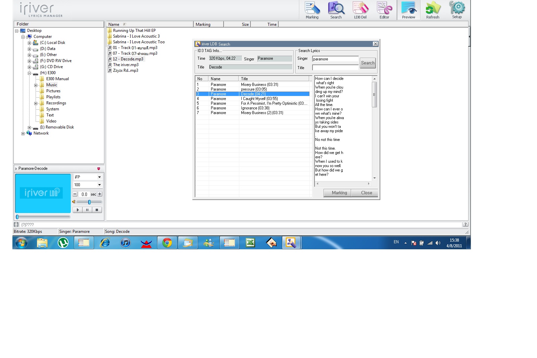Open Windows Explorer folder icon in the taskbar
The height and width of the screenshot is (358, 537).
click(42, 243)
